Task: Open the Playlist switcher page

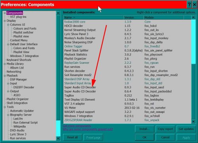Action: (23, 32)
